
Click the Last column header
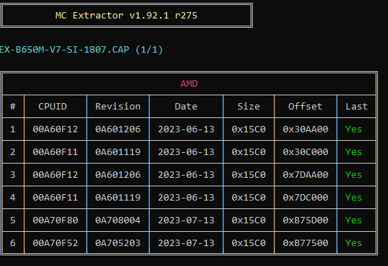point(357,107)
